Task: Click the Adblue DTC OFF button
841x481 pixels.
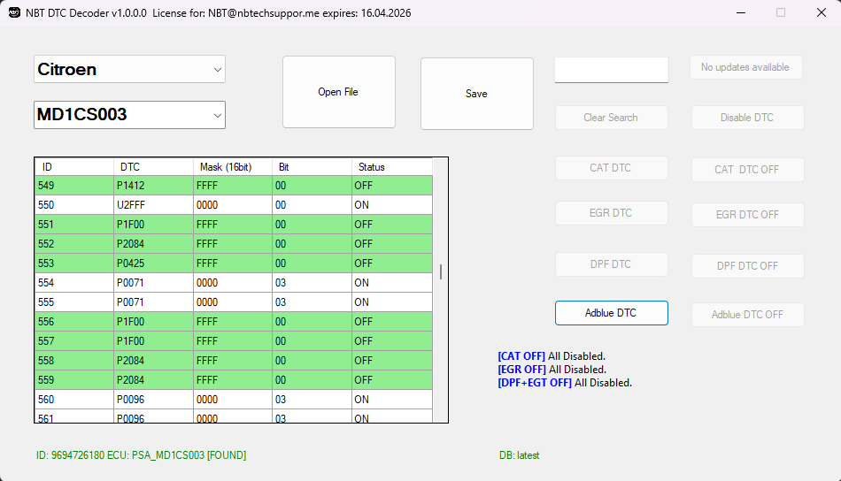Action: click(x=747, y=315)
